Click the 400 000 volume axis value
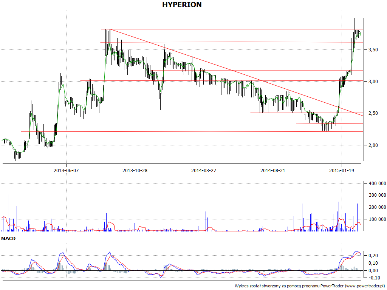This screenshot has width=387, height=290. 378,183
